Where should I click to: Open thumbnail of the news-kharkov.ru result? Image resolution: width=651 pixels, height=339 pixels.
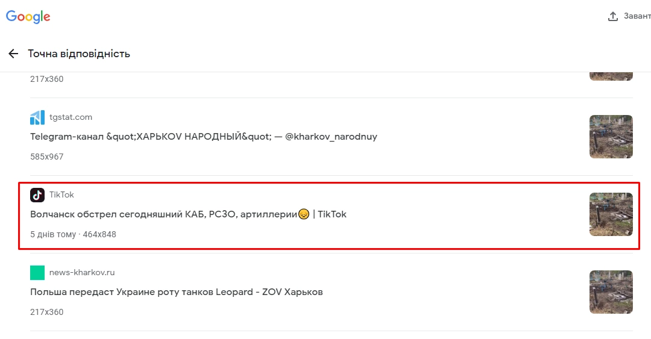611,291
